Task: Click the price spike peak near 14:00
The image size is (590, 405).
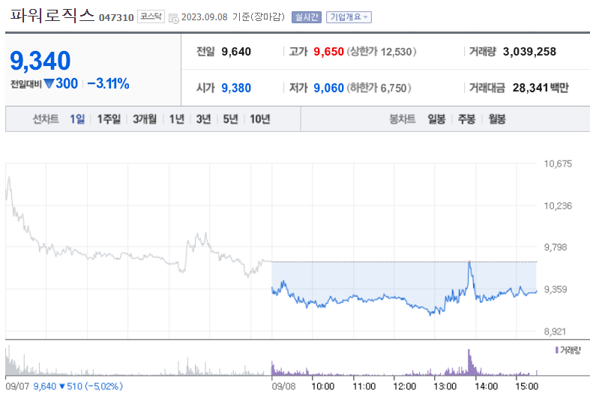Action: click(x=469, y=262)
